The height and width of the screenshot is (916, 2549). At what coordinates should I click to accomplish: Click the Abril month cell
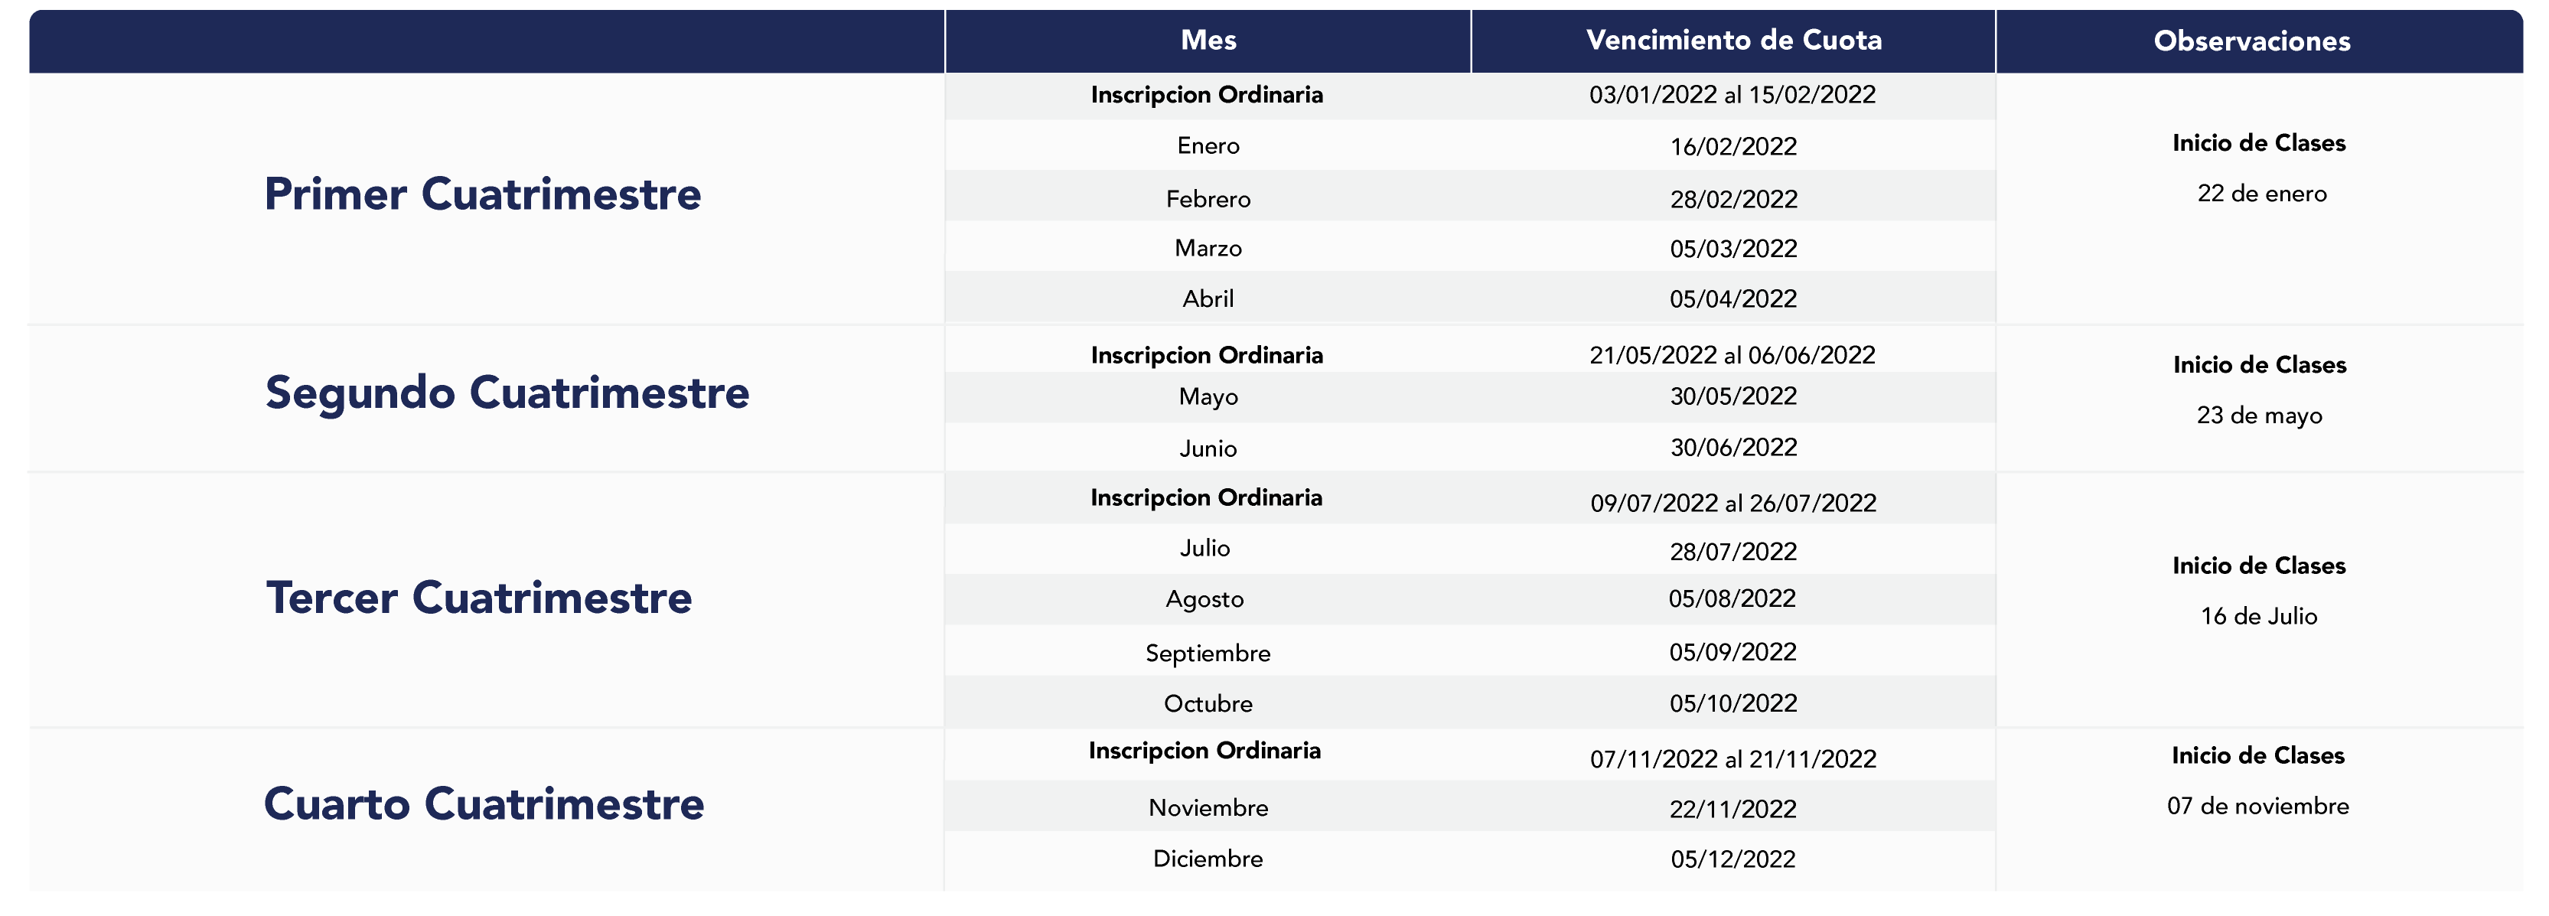point(1208,298)
